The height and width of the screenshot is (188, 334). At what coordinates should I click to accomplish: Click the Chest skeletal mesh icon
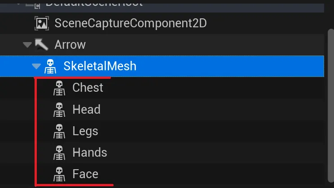(59, 88)
